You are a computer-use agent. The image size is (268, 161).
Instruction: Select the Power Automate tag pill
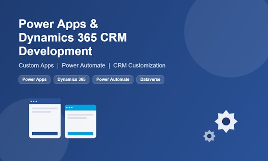(113, 80)
